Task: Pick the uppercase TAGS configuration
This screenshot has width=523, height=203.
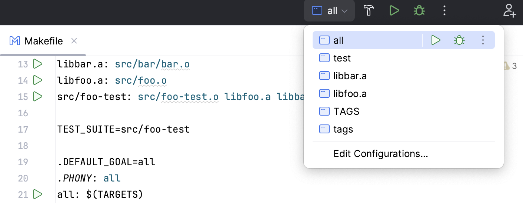Action: (x=346, y=112)
